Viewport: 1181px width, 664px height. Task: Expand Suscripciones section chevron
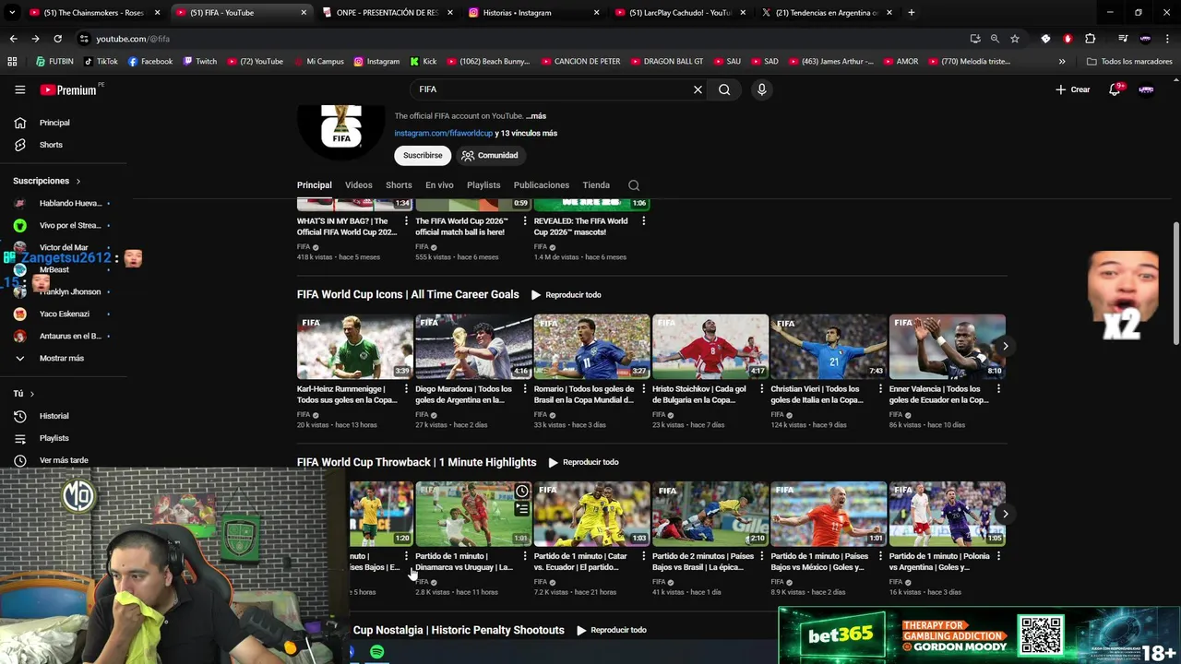click(x=78, y=182)
